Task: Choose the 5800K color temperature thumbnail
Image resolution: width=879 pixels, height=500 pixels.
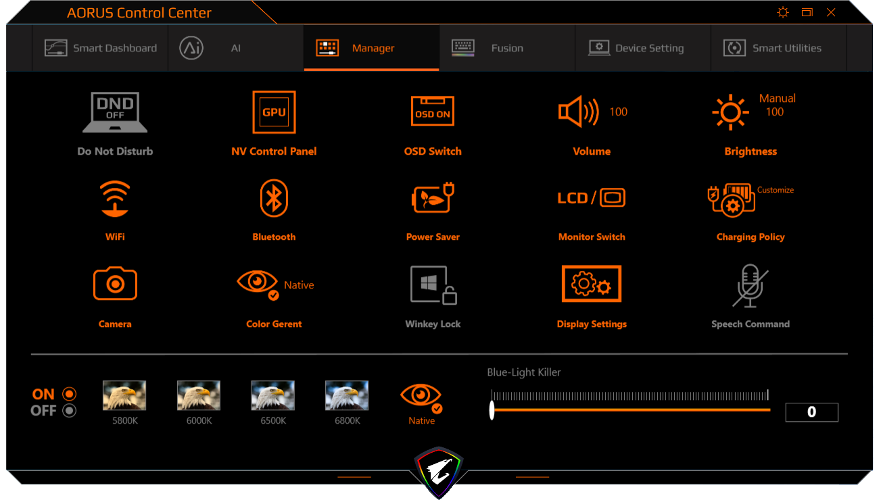Action: pos(124,395)
